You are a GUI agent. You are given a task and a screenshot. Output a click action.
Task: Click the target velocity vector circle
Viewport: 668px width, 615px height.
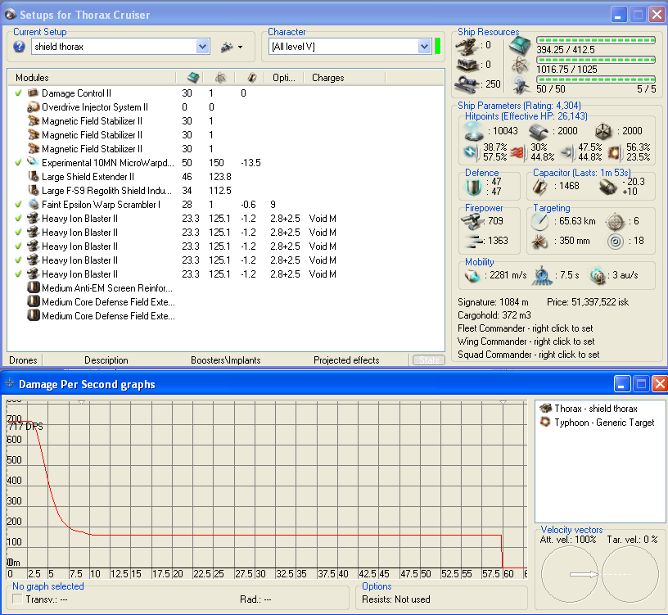coord(630,574)
